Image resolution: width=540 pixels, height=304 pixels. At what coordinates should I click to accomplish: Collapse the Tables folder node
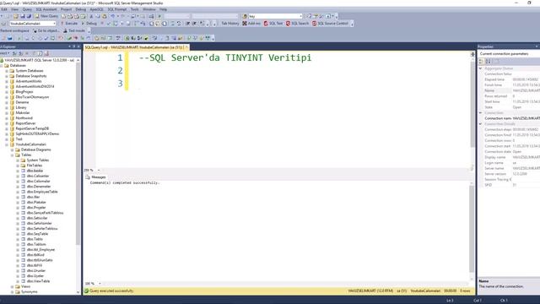tap(12, 155)
